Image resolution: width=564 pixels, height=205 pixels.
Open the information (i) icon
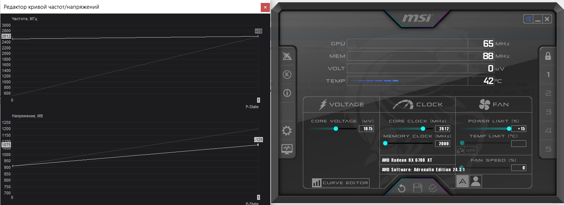(x=287, y=93)
